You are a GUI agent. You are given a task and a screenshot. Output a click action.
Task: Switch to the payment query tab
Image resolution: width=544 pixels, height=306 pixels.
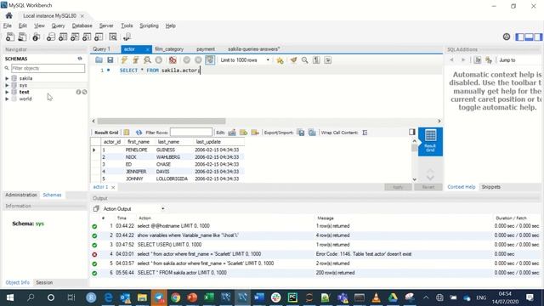click(x=206, y=49)
